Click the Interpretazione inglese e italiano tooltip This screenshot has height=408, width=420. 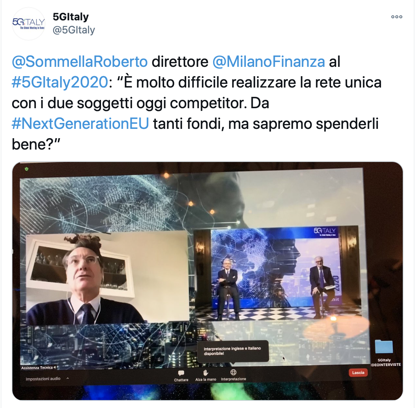point(233,351)
